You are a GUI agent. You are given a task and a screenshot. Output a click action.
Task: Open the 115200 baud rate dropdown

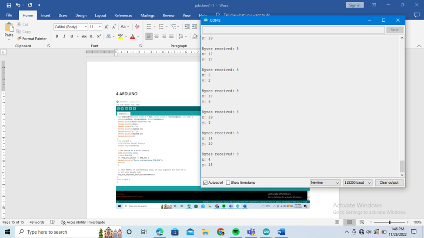coord(357,182)
